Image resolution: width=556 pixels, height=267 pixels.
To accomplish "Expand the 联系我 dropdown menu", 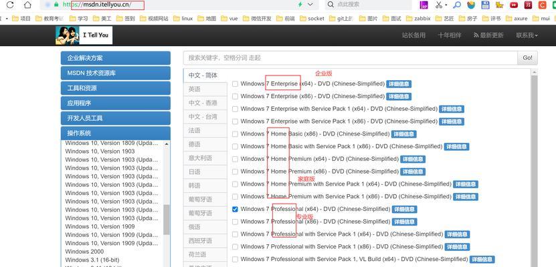I will pyautogui.click(x=527, y=35).
